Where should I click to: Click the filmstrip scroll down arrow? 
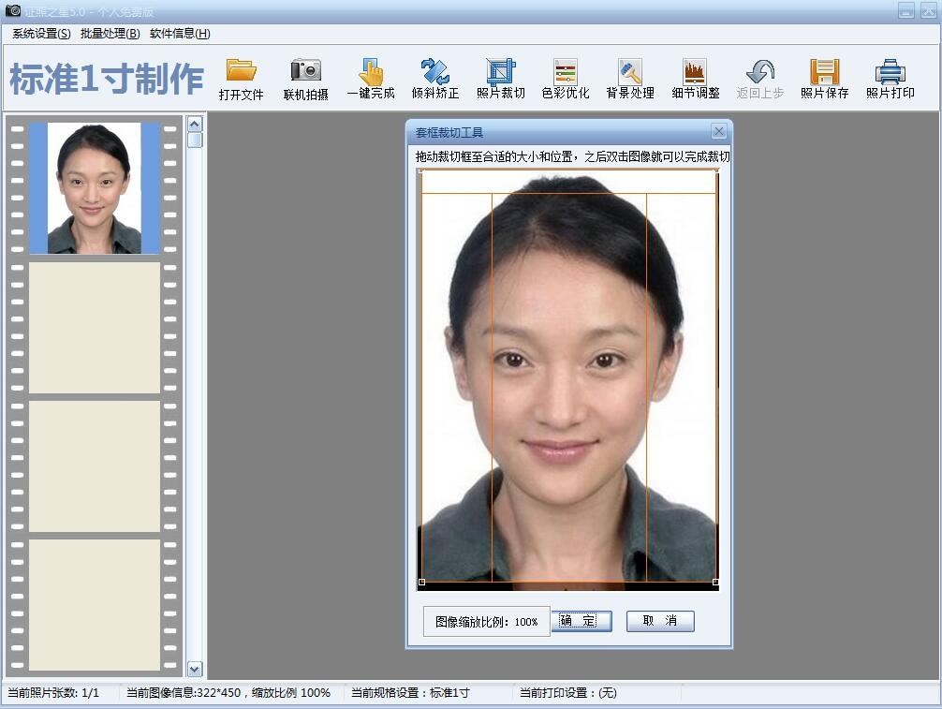click(x=195, y=669)
